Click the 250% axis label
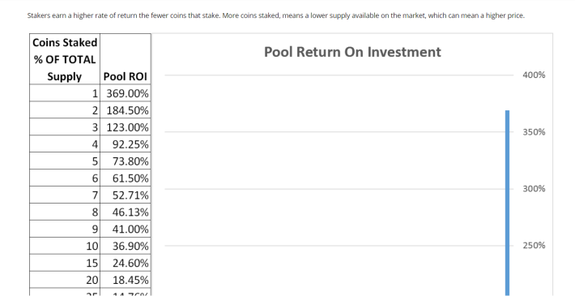The image size is (575, 296). 534,246
